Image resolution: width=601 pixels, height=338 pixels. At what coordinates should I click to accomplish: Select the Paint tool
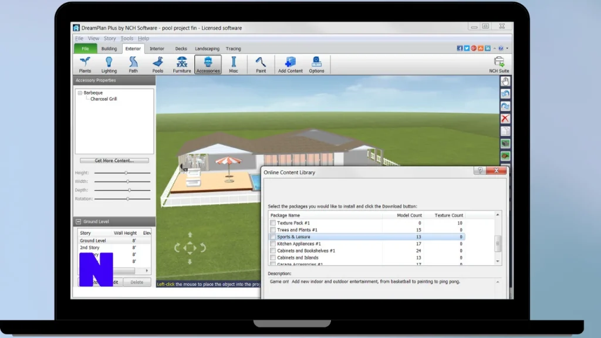261,65
